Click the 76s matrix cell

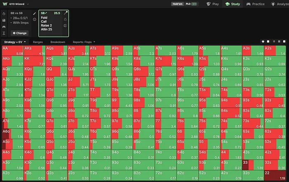tap(187, 124)
